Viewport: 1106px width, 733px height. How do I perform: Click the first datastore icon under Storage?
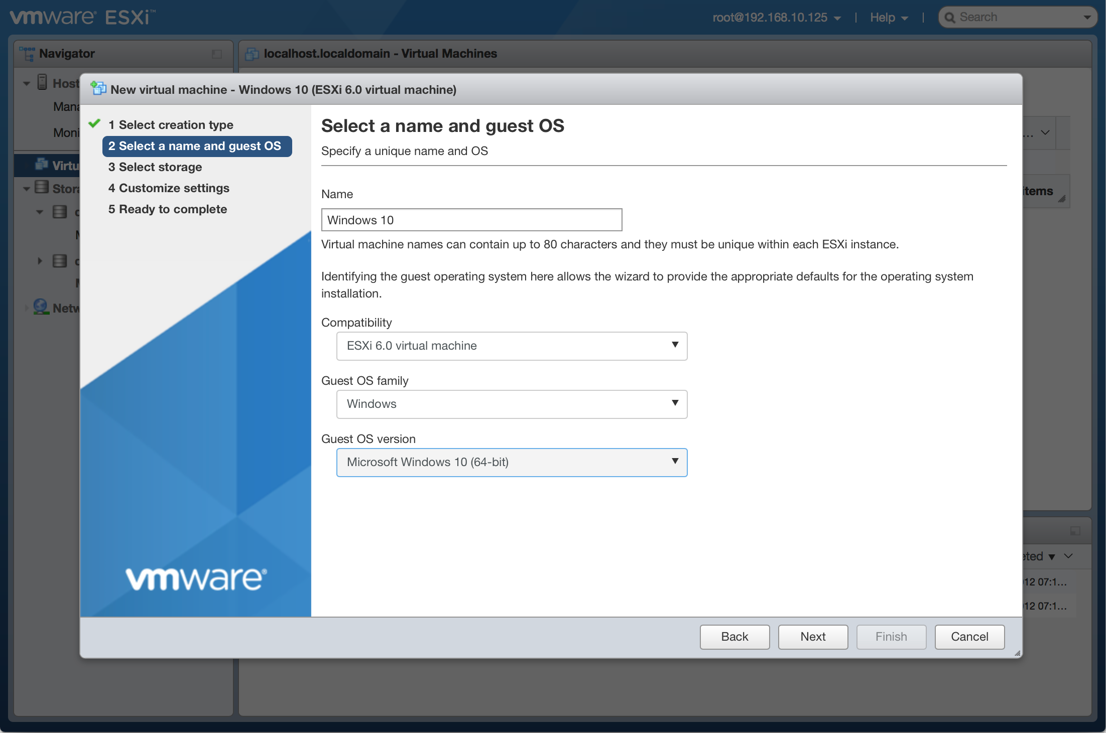point(60,212)
